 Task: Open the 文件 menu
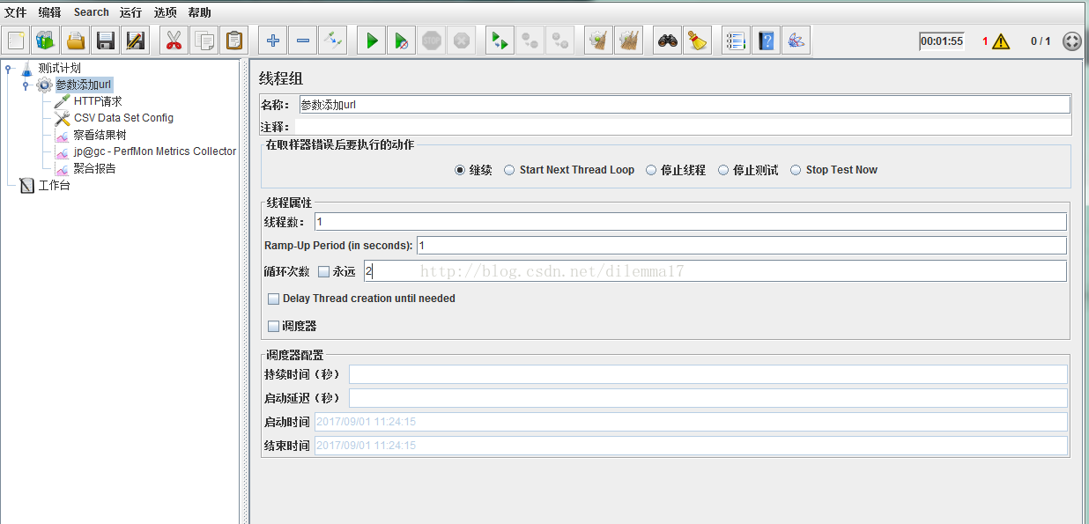pyautogui.click(x=16, y=12)
